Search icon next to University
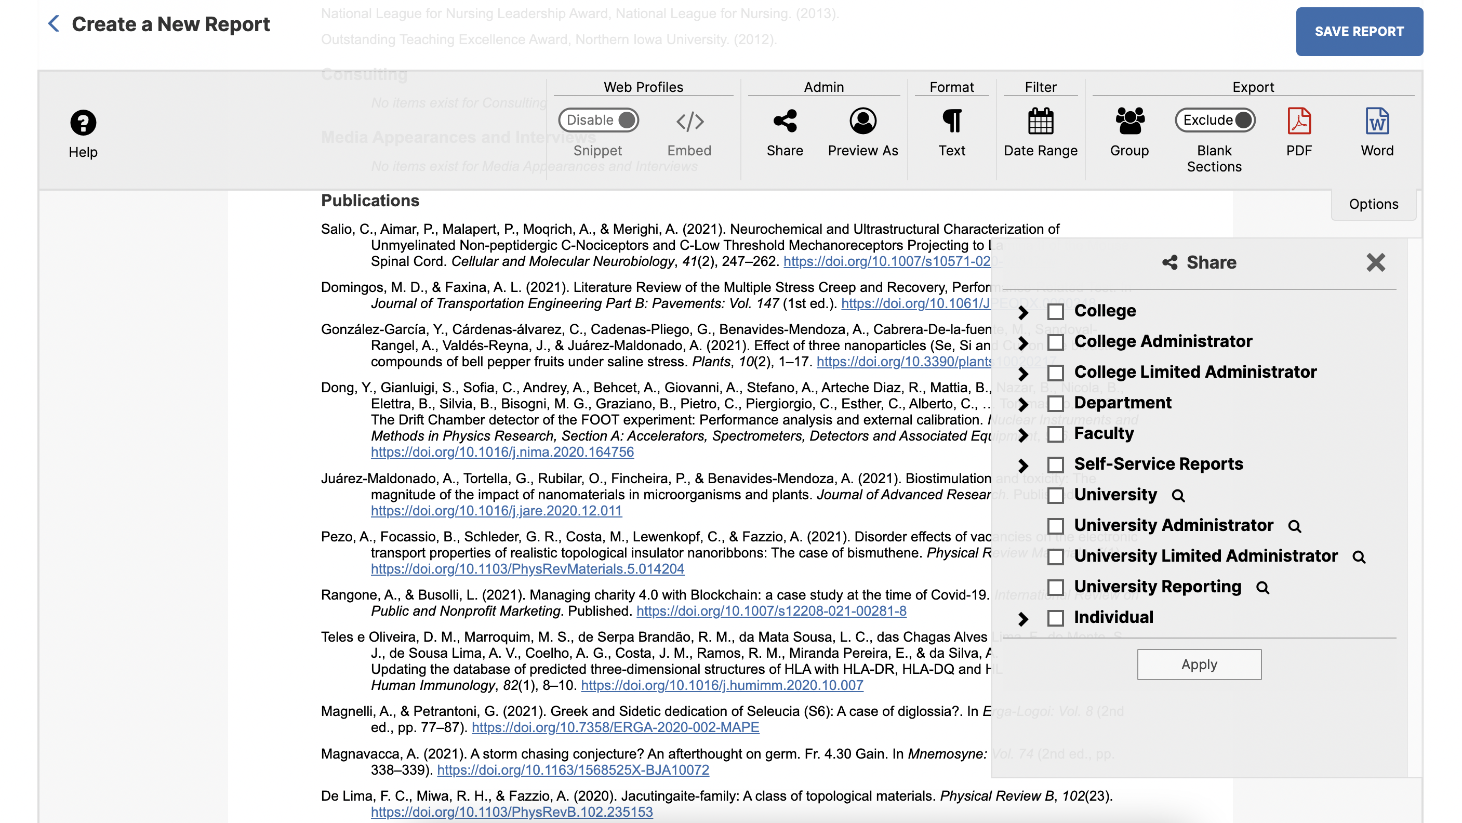This screenshot has height=823, width=1462. pos(1178,496)
